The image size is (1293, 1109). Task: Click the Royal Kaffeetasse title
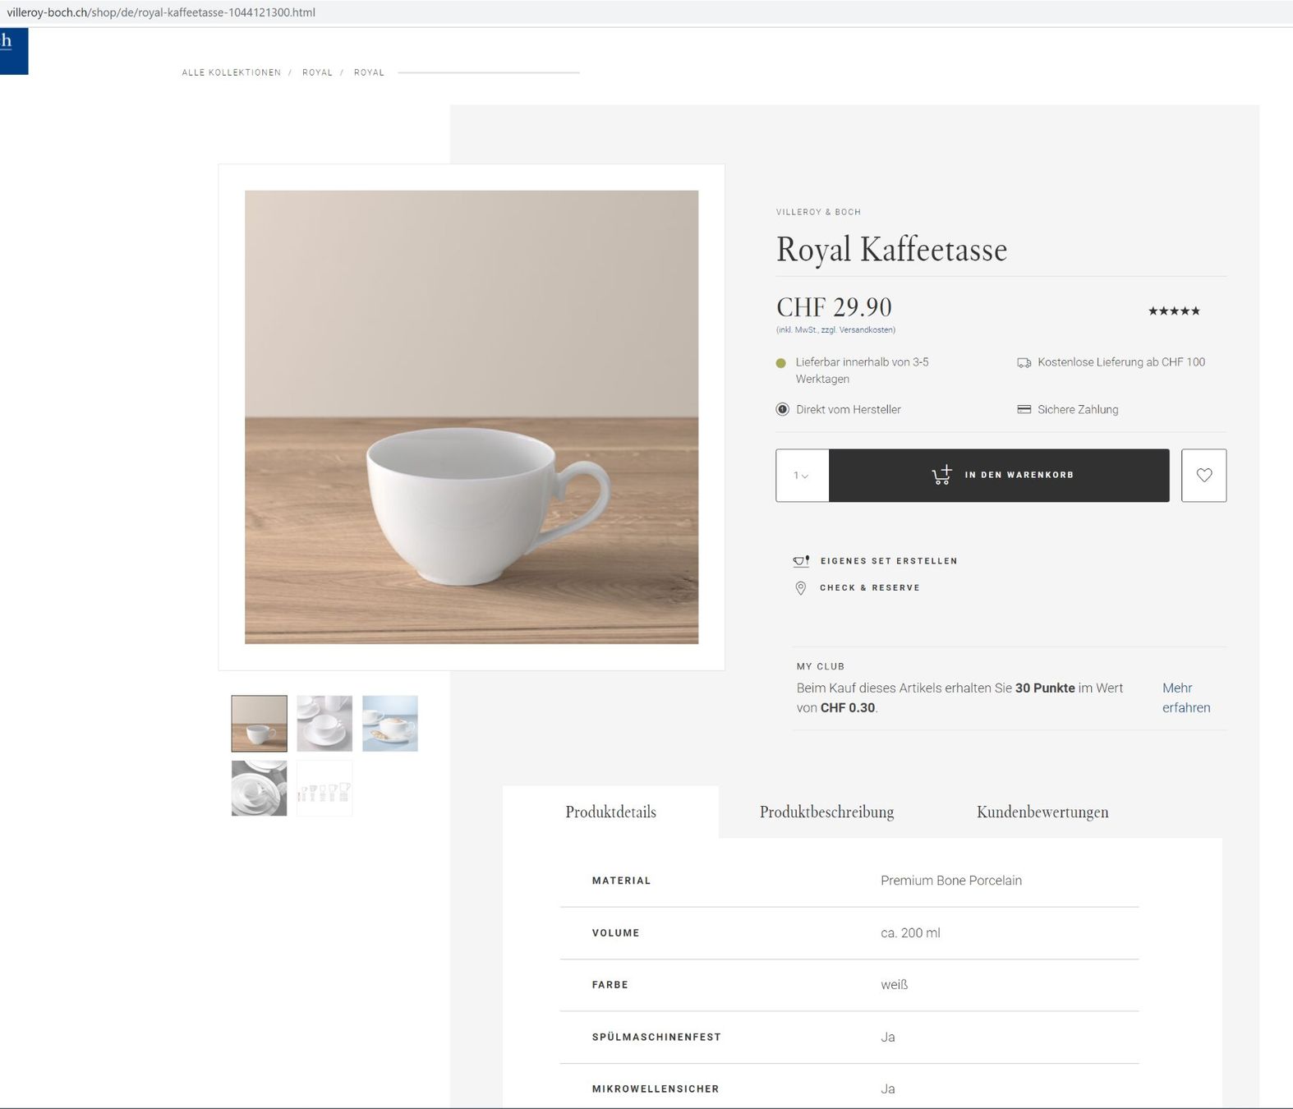tap(891, 250)
